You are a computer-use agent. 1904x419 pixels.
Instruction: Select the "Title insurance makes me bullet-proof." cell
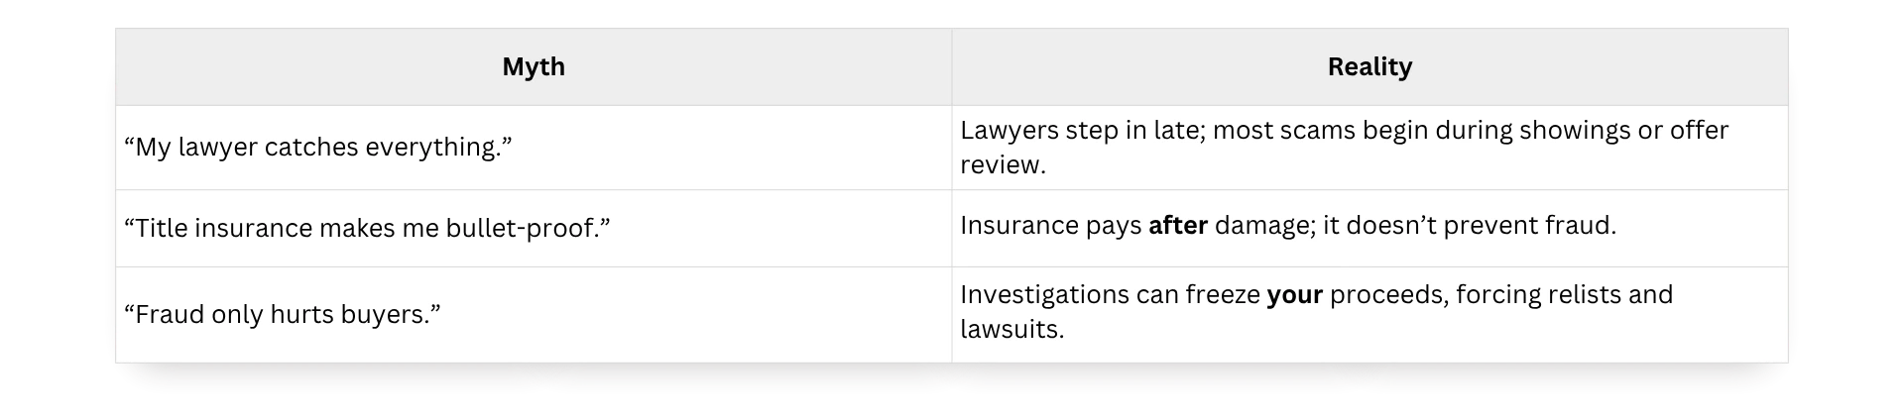534,228
